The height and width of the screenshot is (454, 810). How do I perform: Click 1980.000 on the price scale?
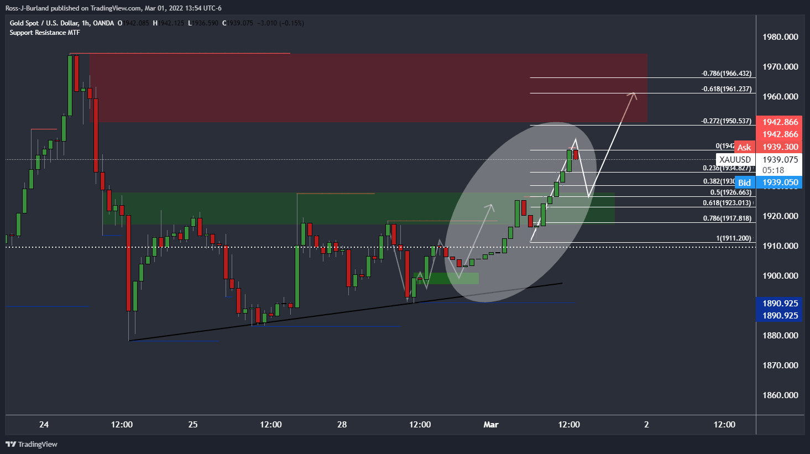click(780, 37)
